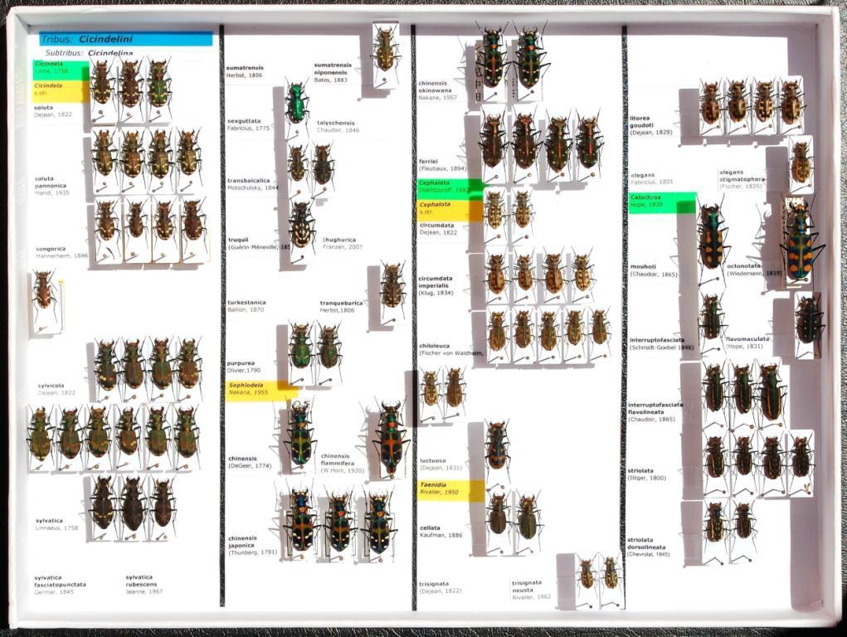Click the large octonotata beetle with orange spots
Image resolution: width=847 pixels, height=637 pixels.
pyautogui.click(x=800, y=239)
